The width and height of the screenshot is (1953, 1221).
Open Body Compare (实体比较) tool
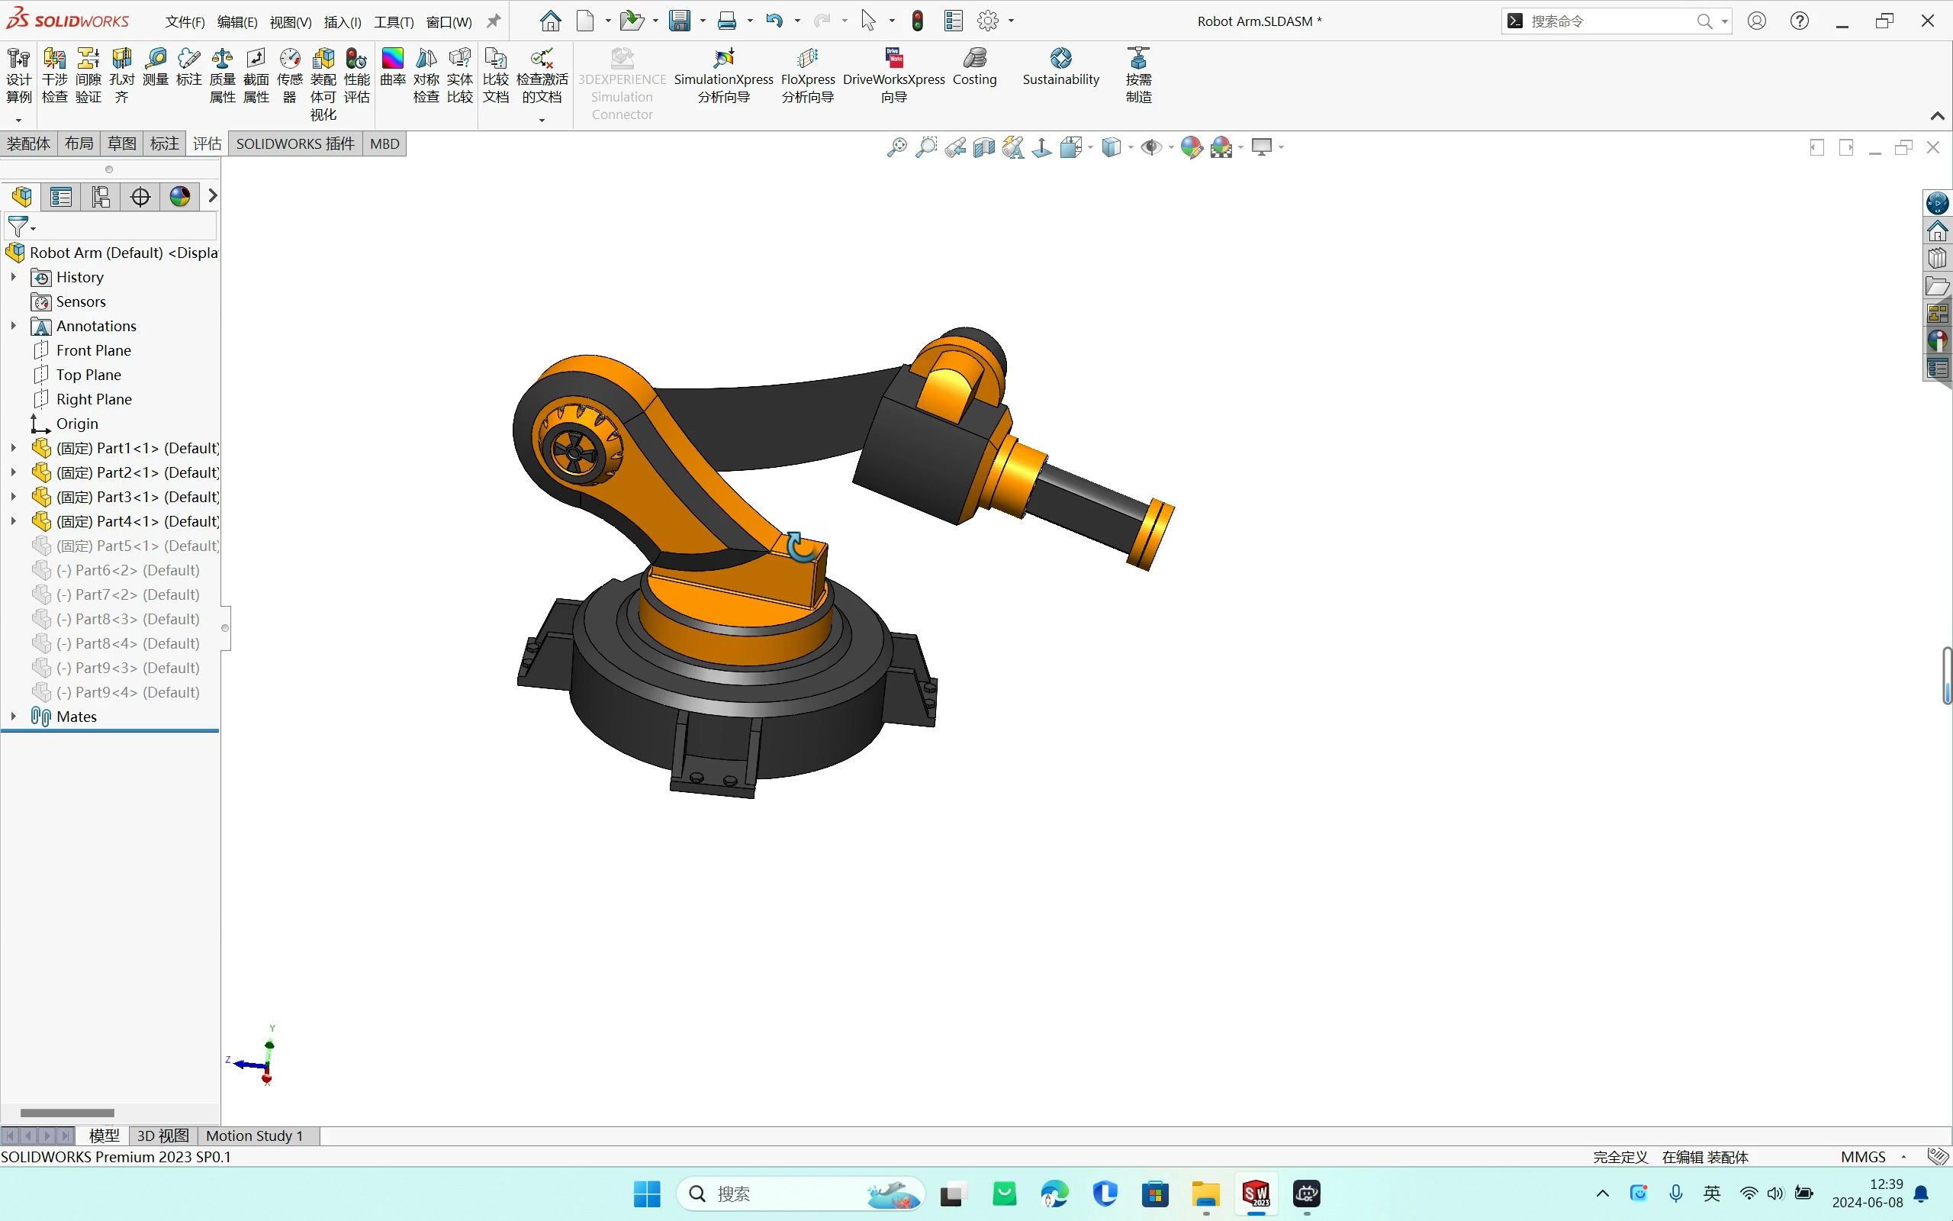click(x=460, y=75)
